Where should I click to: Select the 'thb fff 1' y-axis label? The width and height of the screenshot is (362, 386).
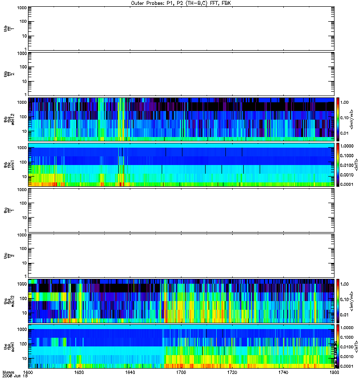[9, 28]
